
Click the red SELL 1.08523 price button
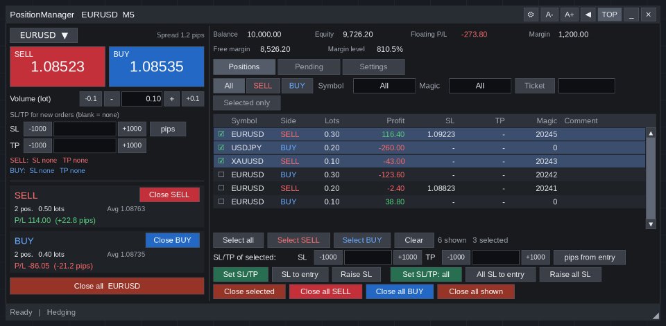click(x=58, y=66)
